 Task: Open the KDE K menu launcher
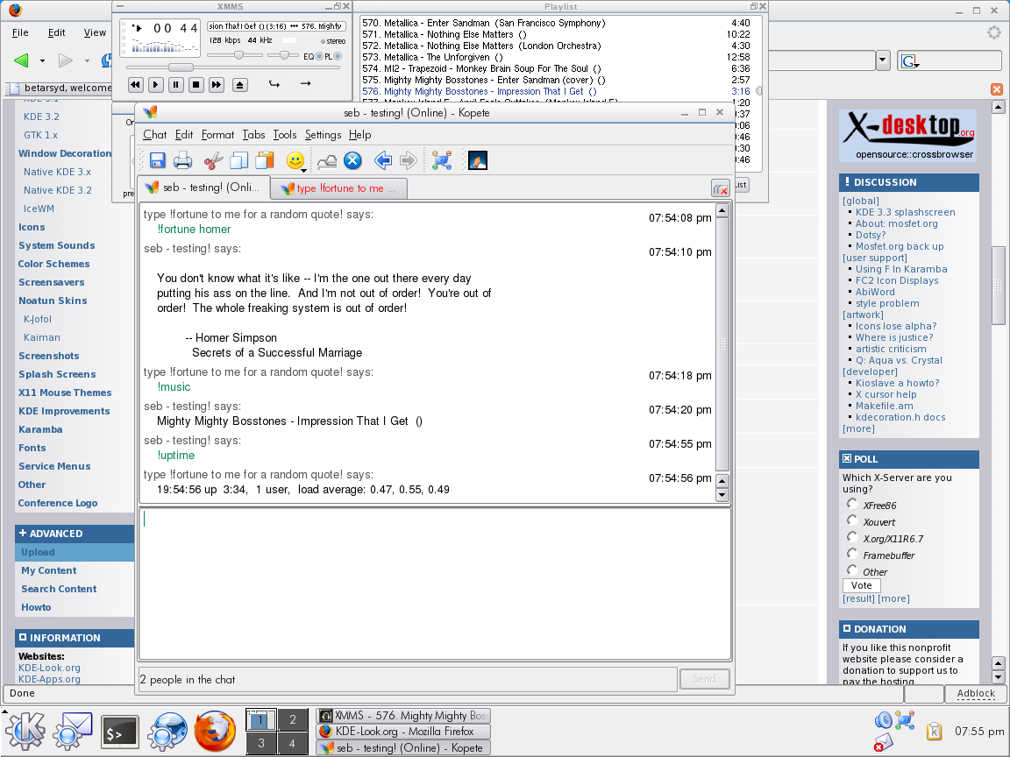point(25,732)
